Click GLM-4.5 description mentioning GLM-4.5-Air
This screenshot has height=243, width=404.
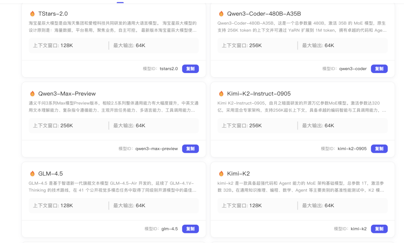113,186
